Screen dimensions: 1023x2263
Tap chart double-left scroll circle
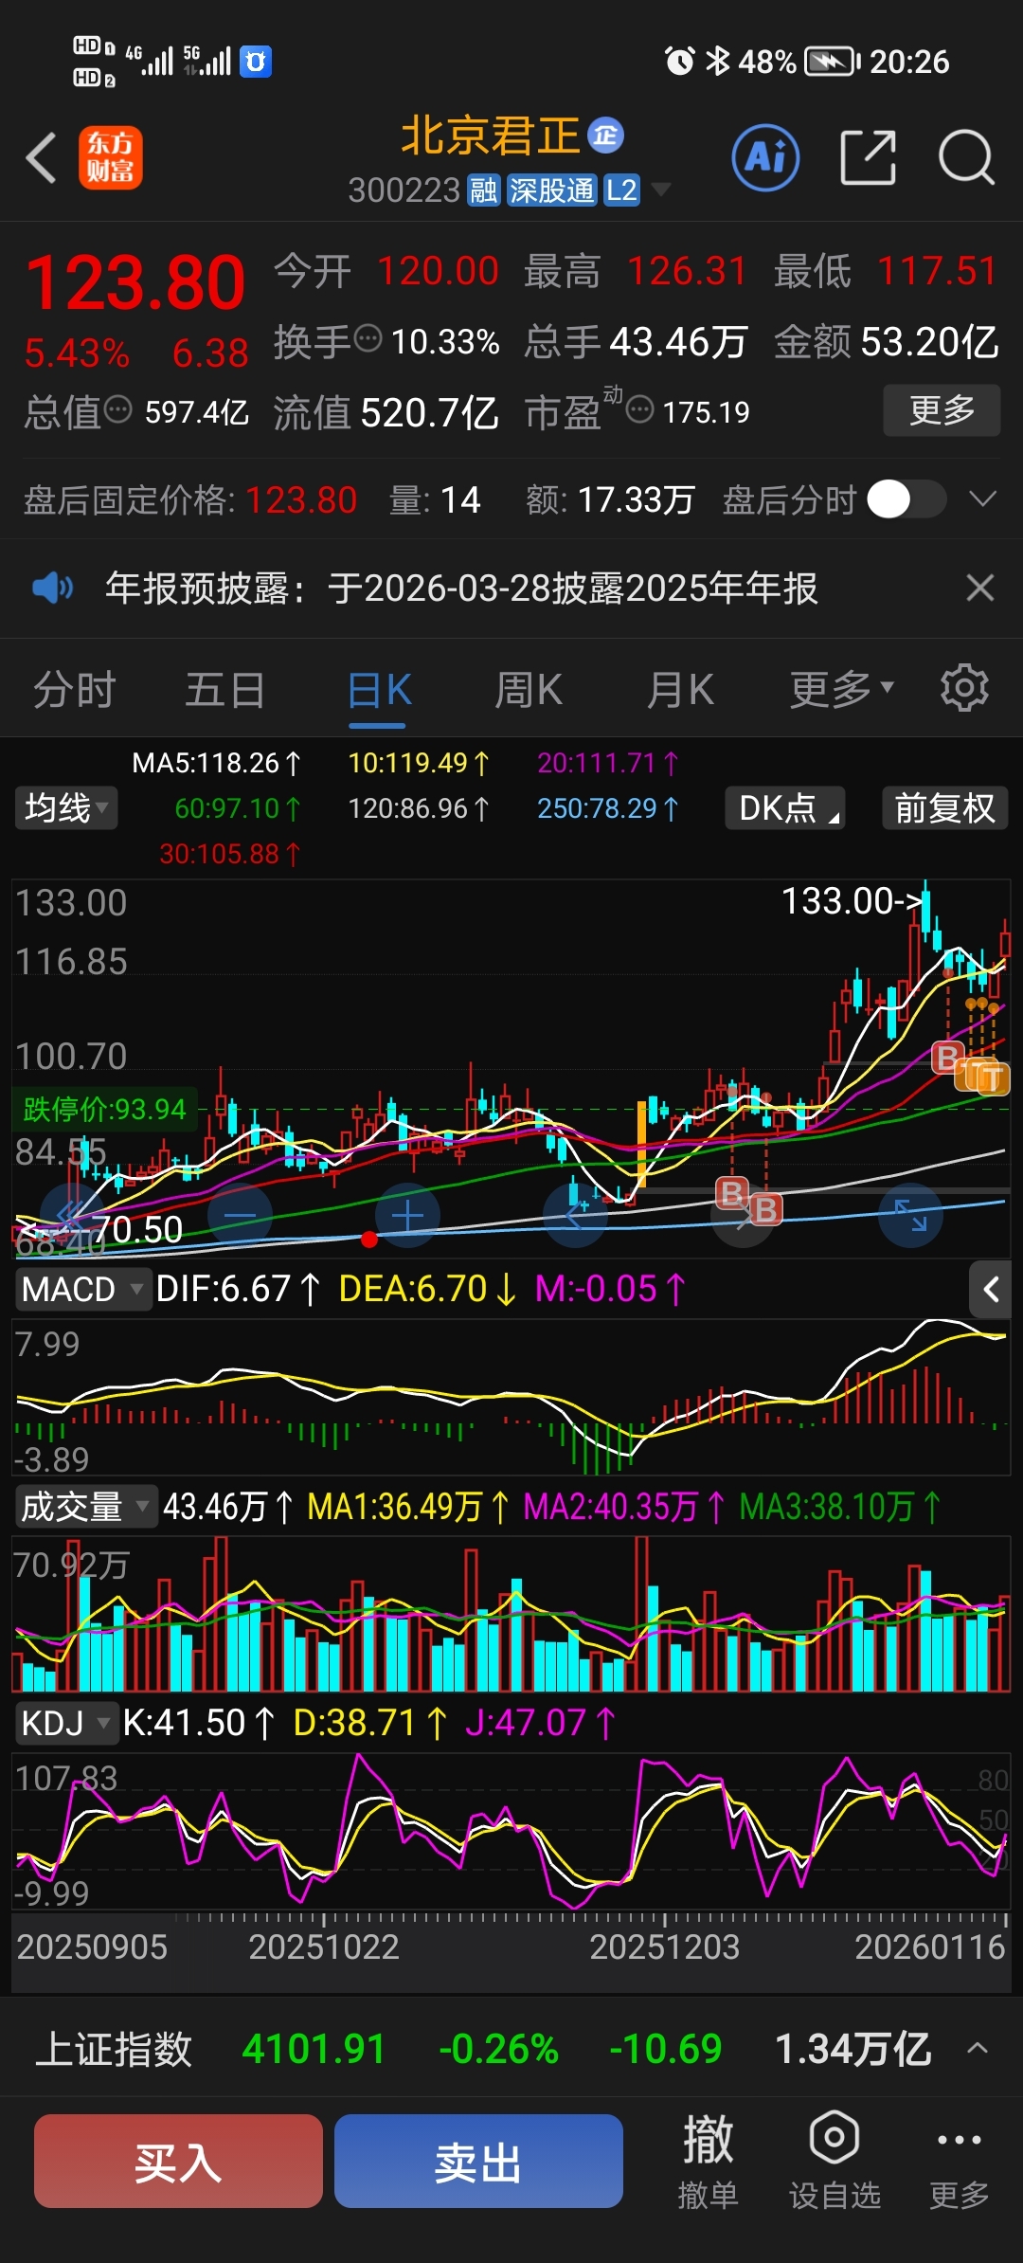(x=72, y=1215)
